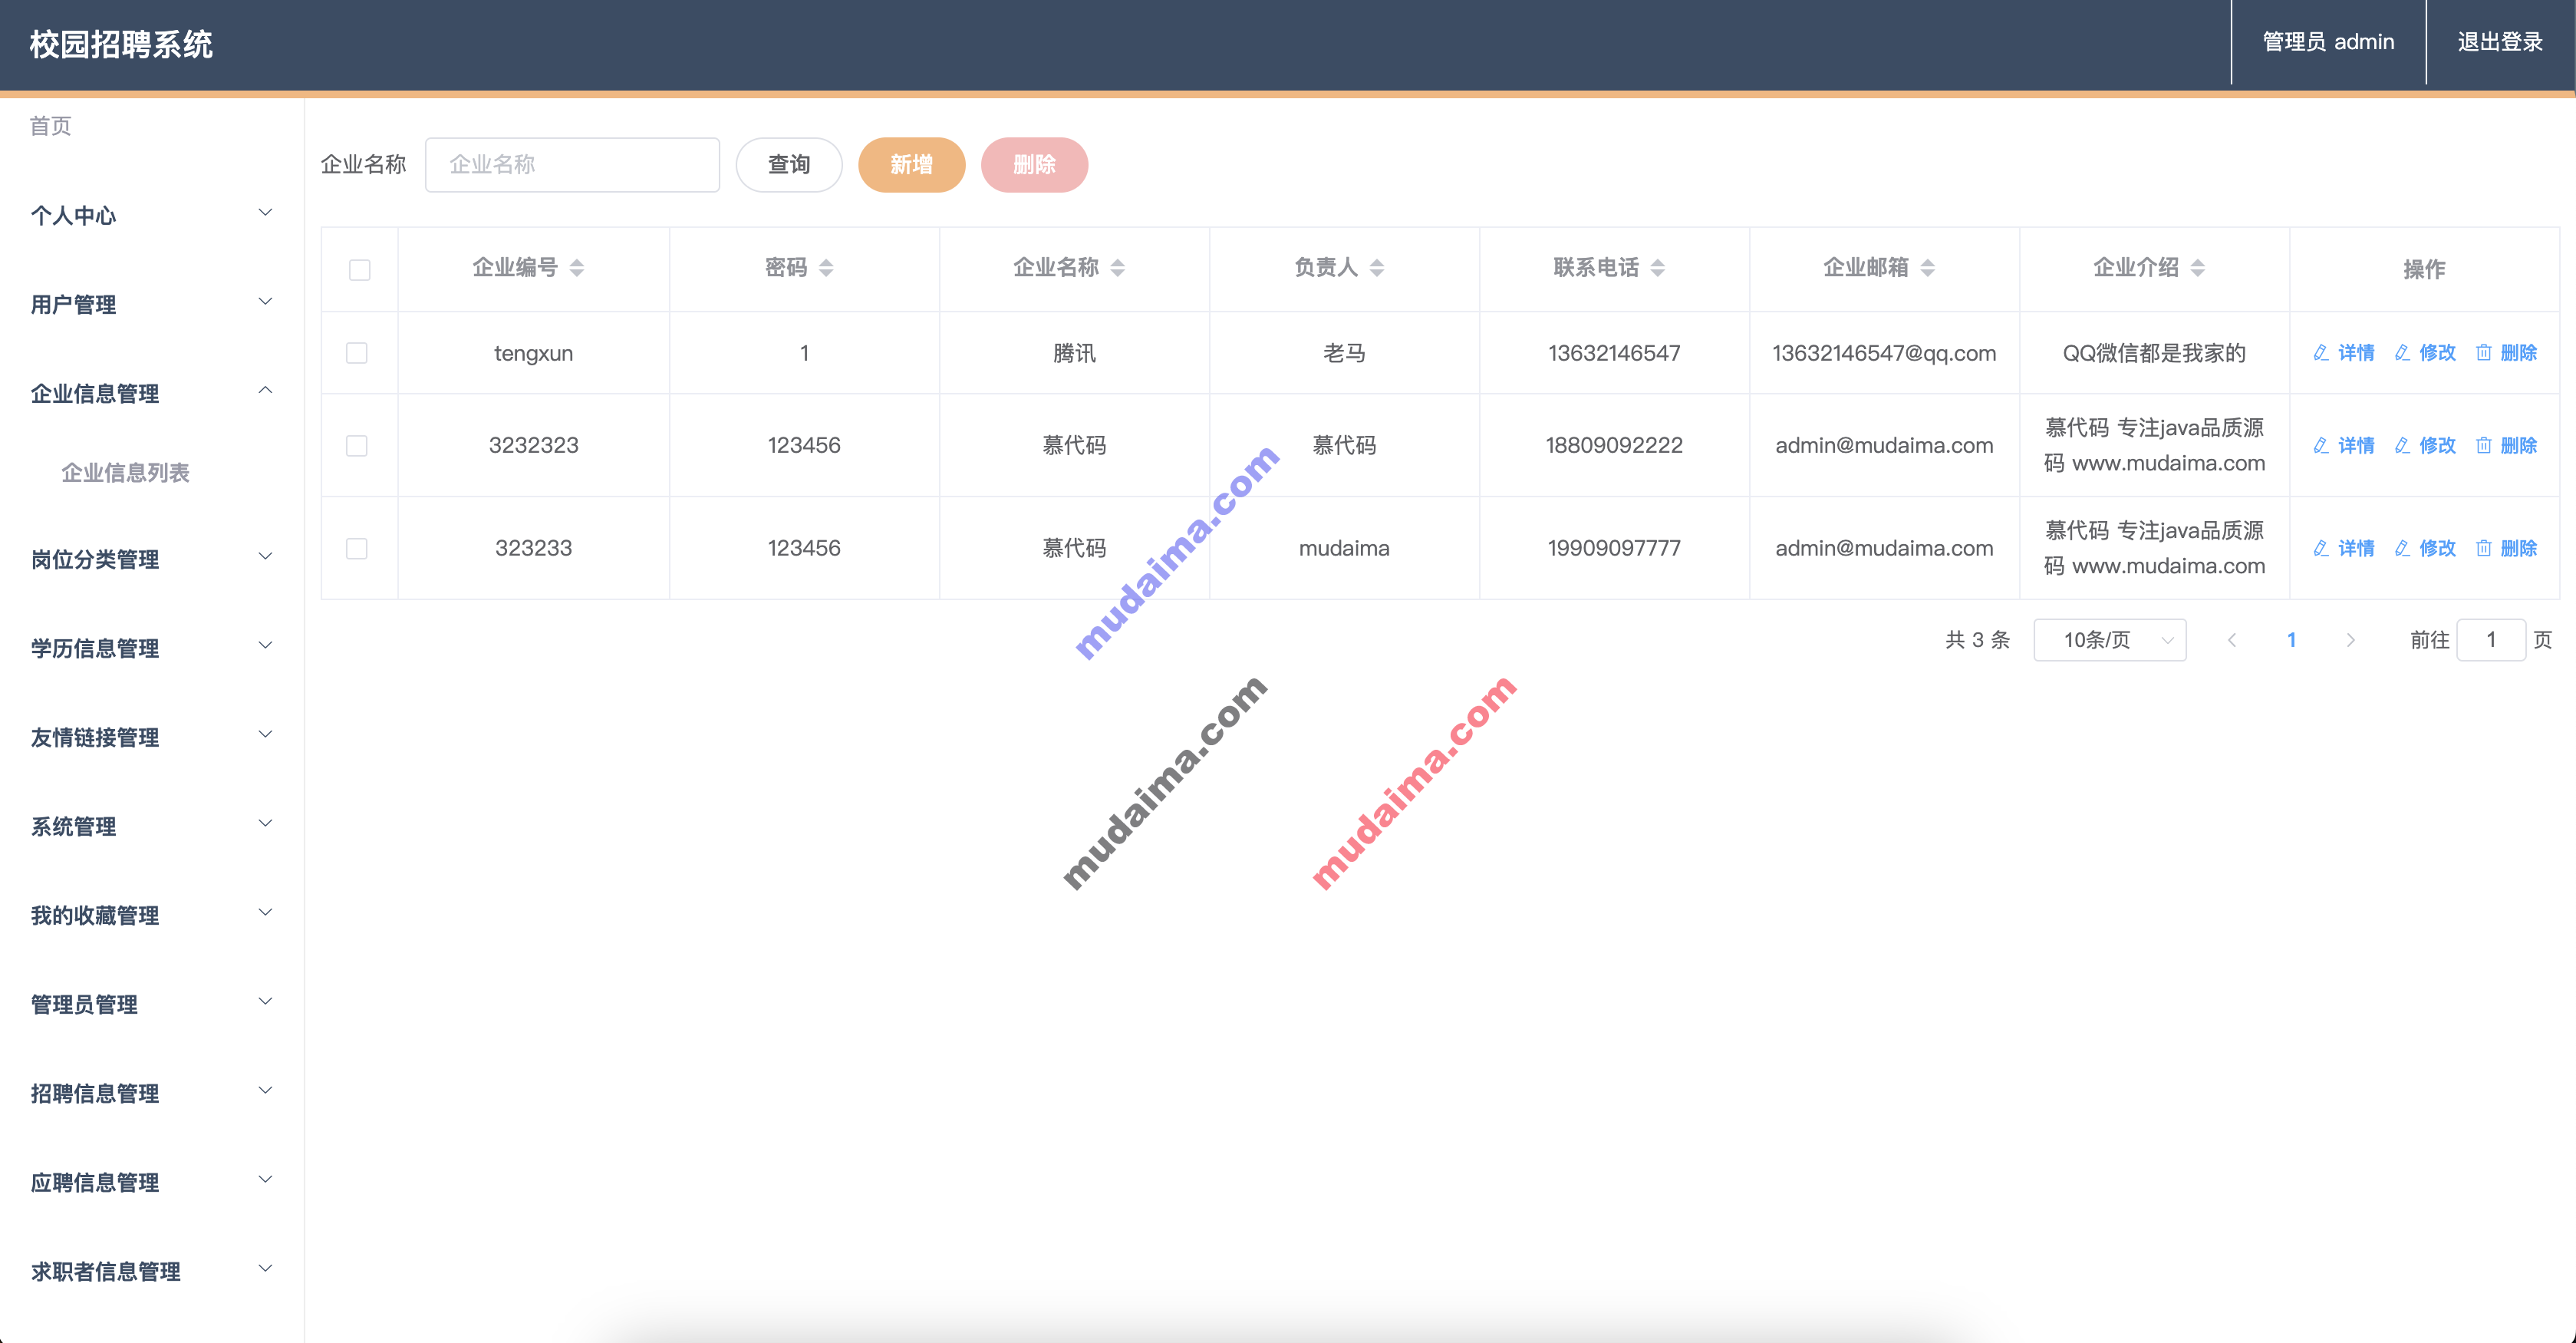Screen dimensions: 2576x1343
Task: Sort by 企业邮箱 column sort arrows
Action: click(1928, 268)
